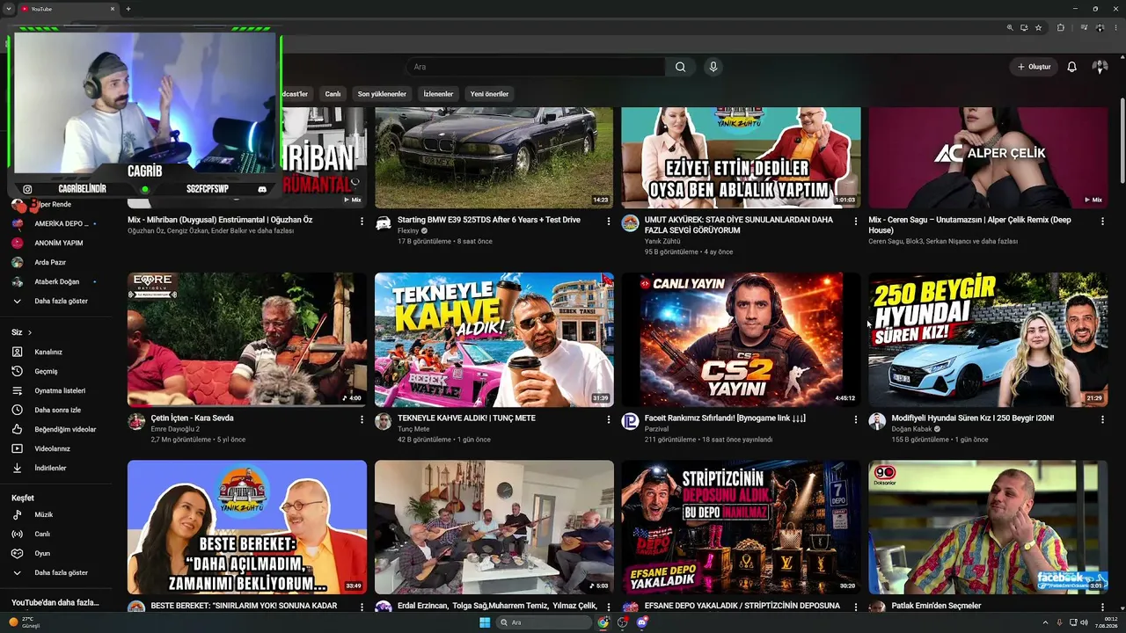
Task: Play the Striptizcinin Deposunu Aldık thumbnail
Action: click(741, 527)
